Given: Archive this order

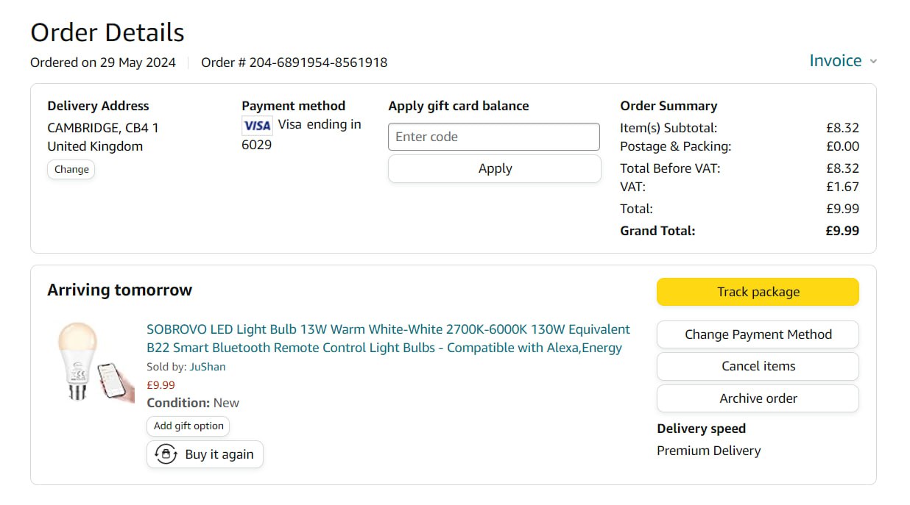Looking at the screenshot, I should 758,398.
